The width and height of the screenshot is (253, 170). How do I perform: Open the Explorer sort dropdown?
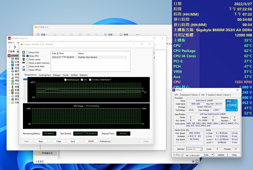(110, 35)
